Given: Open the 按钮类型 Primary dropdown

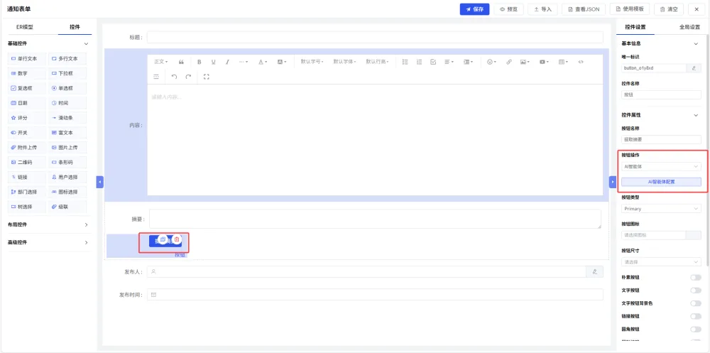Looking at the screenshot, I should coord(661,208).
